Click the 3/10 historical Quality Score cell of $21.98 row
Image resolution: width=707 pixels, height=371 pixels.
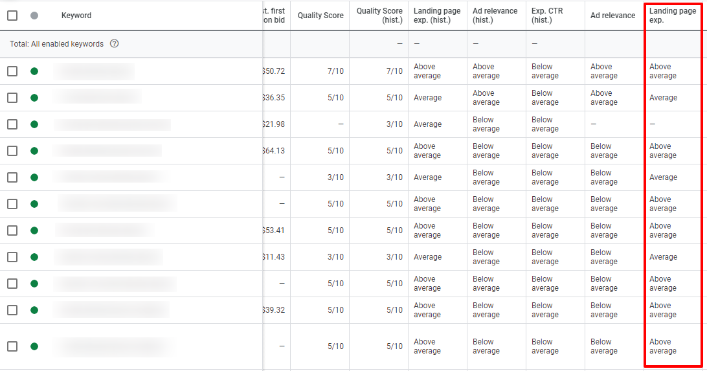click(x=394, y=124)
